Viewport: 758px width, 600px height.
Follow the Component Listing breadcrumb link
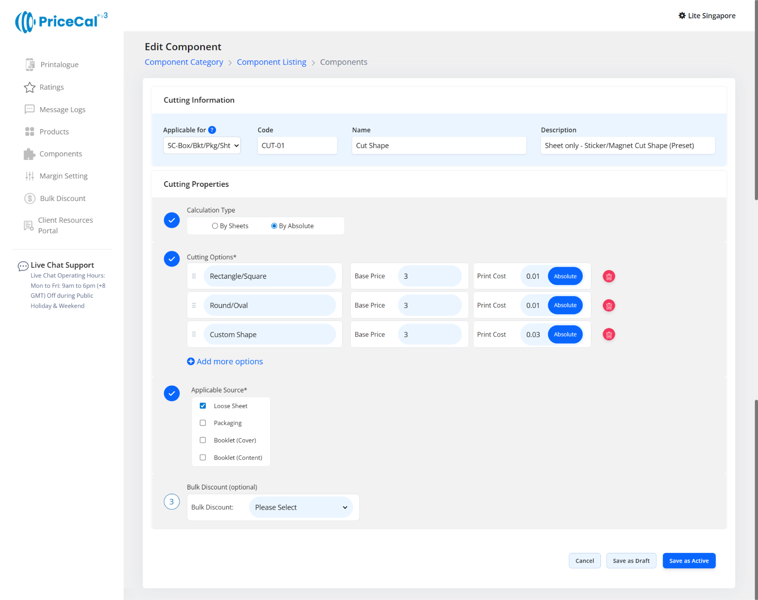[x=271, y=62]
